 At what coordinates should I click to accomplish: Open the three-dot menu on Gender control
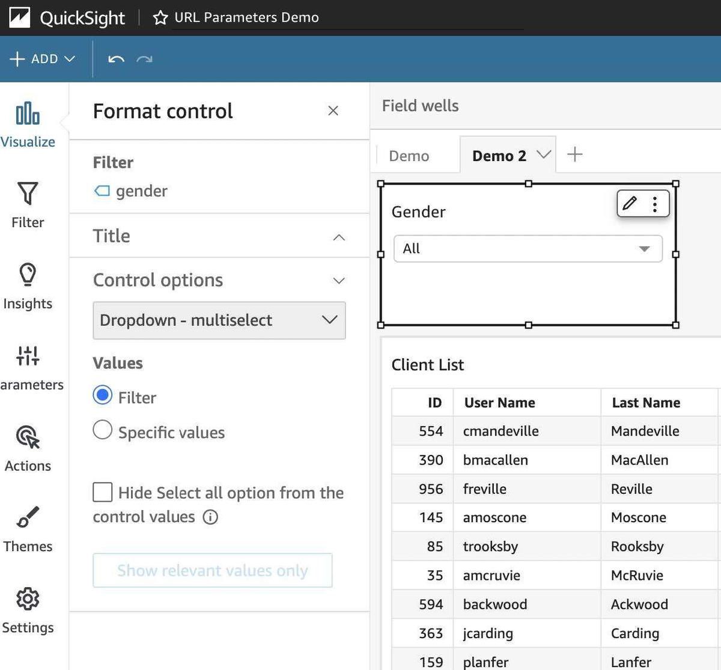click(x=655, y=204)
